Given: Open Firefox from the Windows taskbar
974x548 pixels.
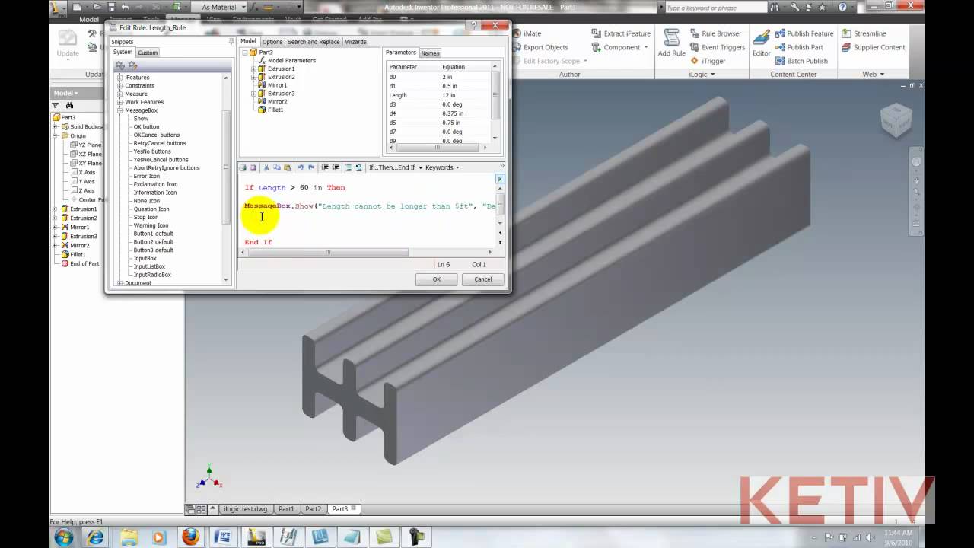Looking at the screenshot, I should click(190, 537).
